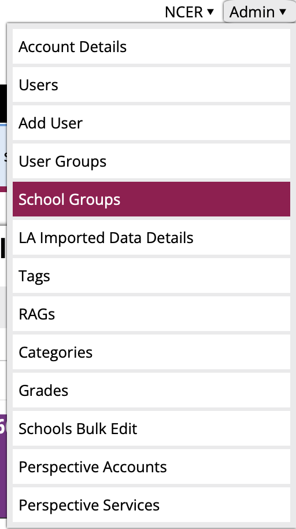Select Perspective Services at menu bottom
This screenshot has width=296, height=529.
[x=151, y=505]
